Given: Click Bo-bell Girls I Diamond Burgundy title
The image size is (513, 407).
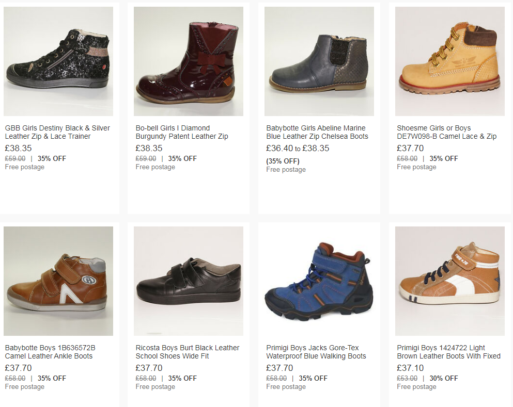Looking at the screenshot, I should click(x=182, y=132).
